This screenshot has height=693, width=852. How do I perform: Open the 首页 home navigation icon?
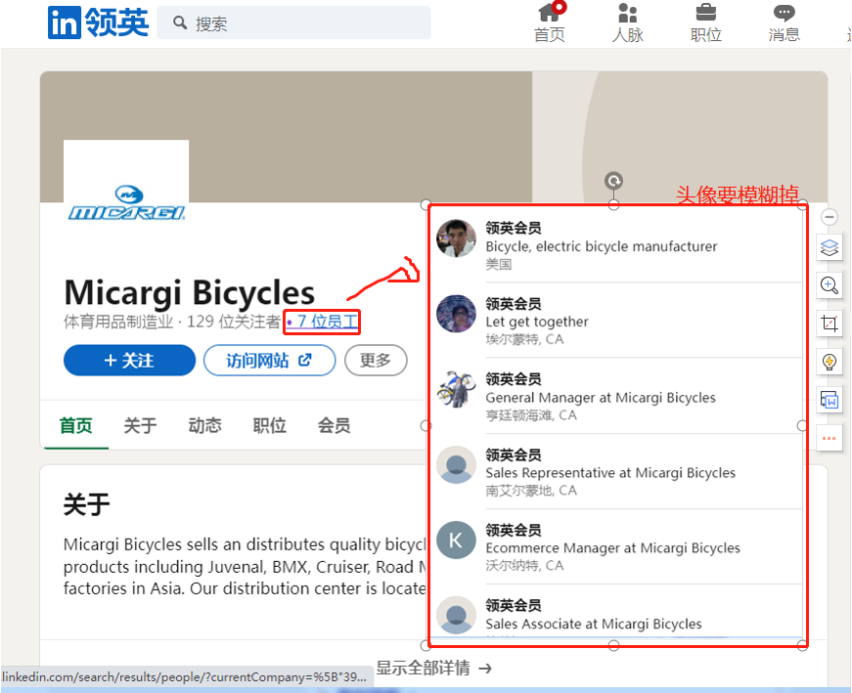point(550,22)
